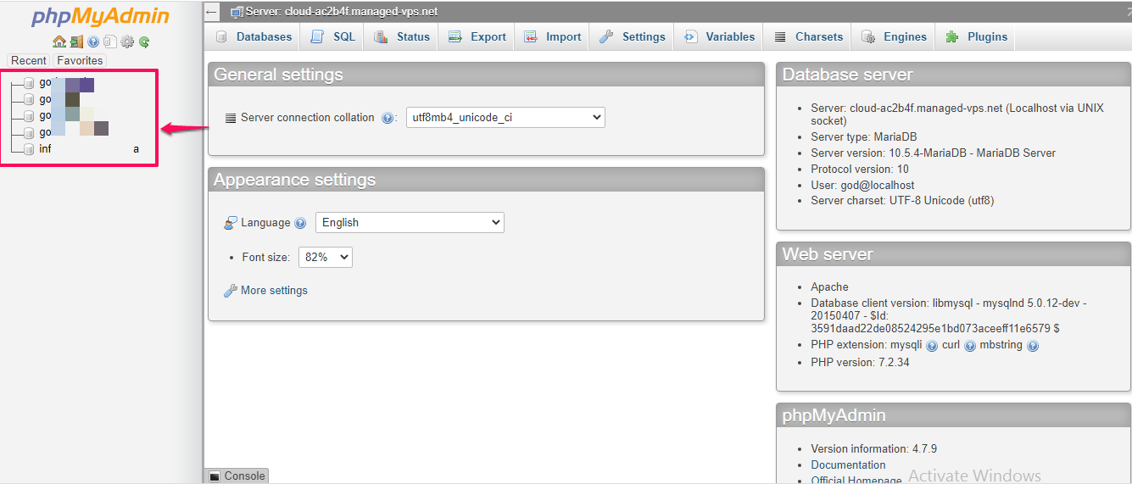The height and width of the screenshot is (484, 1132).
Task: Reload navigation panel with the green arrow icon
Action: point(144,42)
